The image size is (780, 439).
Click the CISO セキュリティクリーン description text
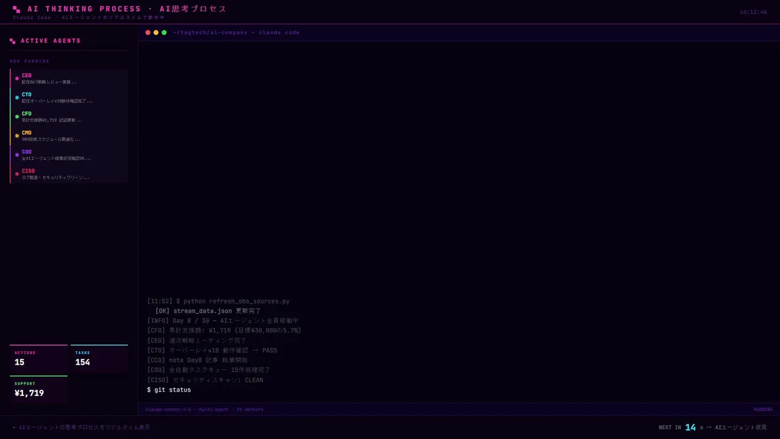click(55, 177)
